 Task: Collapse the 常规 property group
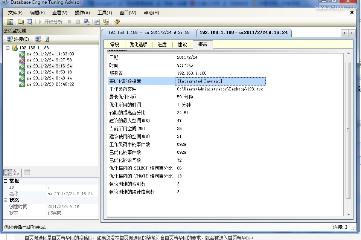5,181
